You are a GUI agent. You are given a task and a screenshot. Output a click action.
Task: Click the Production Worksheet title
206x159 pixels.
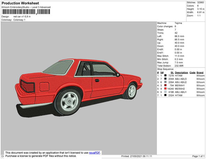(20, 3)
